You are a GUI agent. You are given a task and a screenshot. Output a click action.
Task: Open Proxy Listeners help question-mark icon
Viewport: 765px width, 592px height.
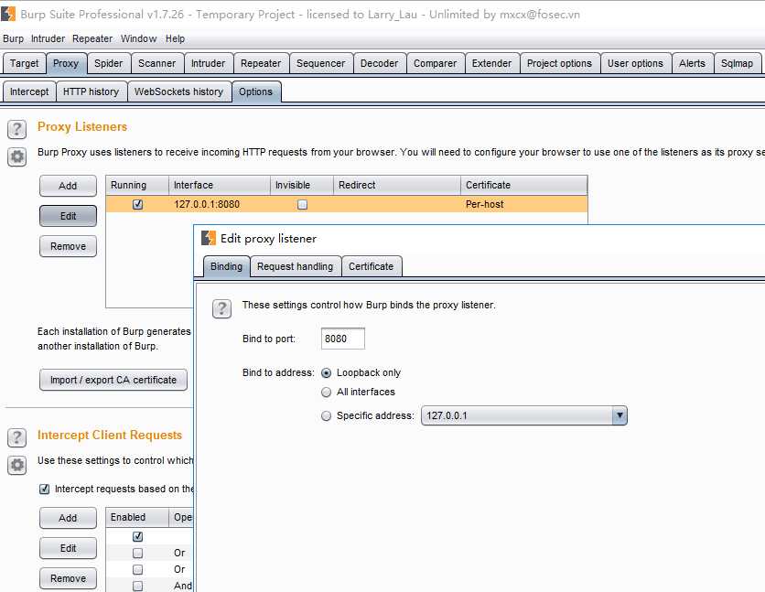tap(16, 129)
